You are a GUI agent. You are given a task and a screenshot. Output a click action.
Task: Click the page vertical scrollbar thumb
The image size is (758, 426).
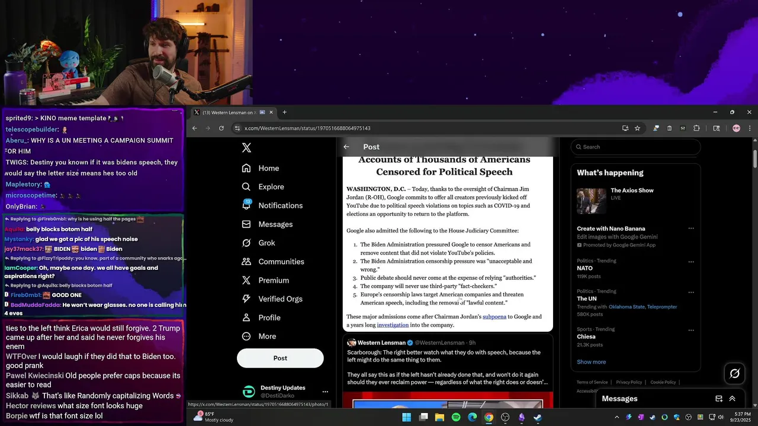click(x=755, y=159)
